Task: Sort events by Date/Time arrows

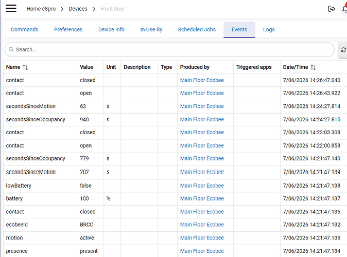Action: (x=313, y=67)
